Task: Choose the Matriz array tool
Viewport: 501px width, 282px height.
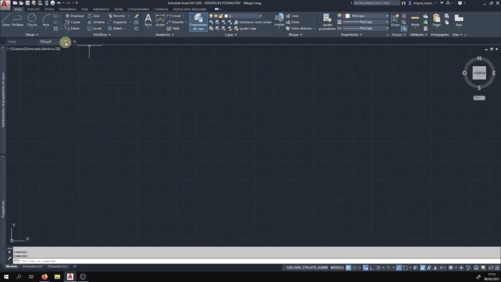Action: 115,28
